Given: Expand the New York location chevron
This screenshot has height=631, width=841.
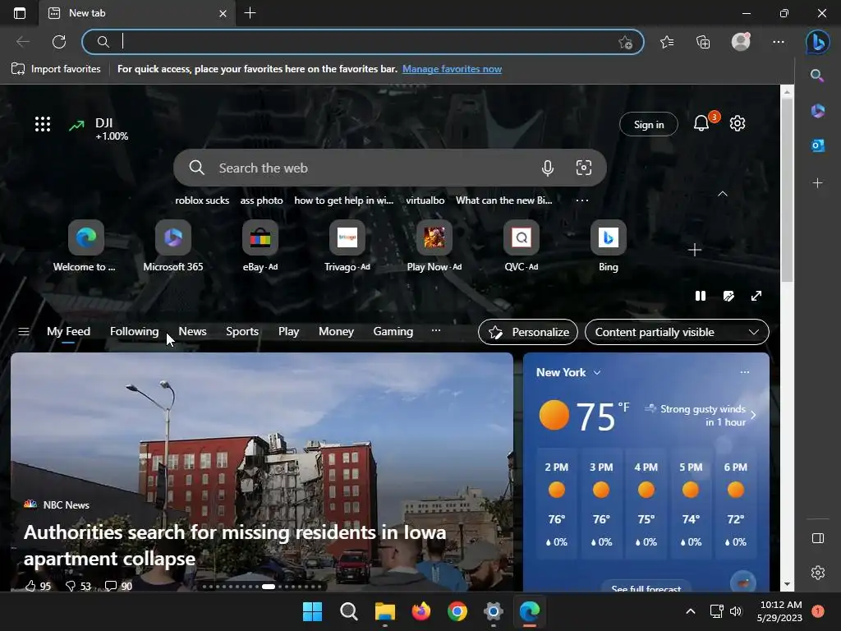Looking at the screenshot, I should point(597,372).
